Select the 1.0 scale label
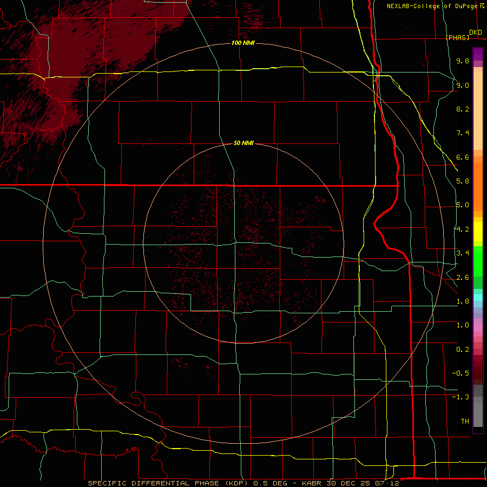Image resolution: width=487 pixels, height=487 pixels. (x=463, y=325)
